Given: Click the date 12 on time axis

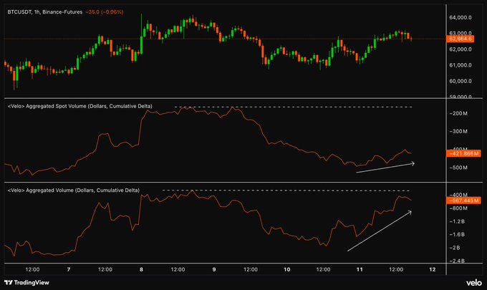Looking at the screenshot, I should tap(433, 269).
